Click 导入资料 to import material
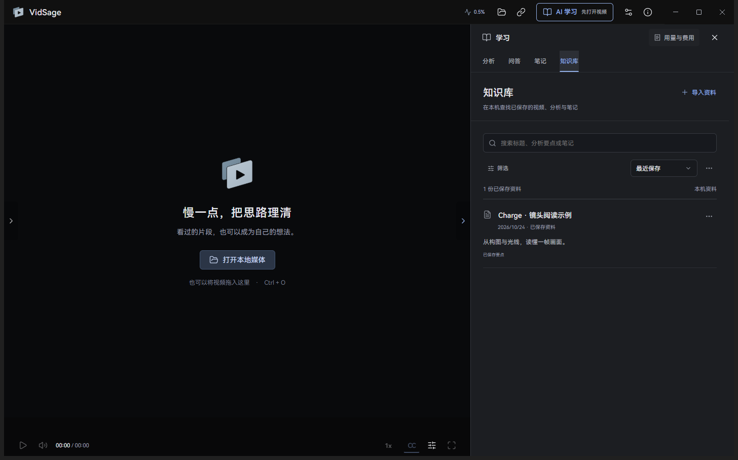 click(x=699, y=92)
